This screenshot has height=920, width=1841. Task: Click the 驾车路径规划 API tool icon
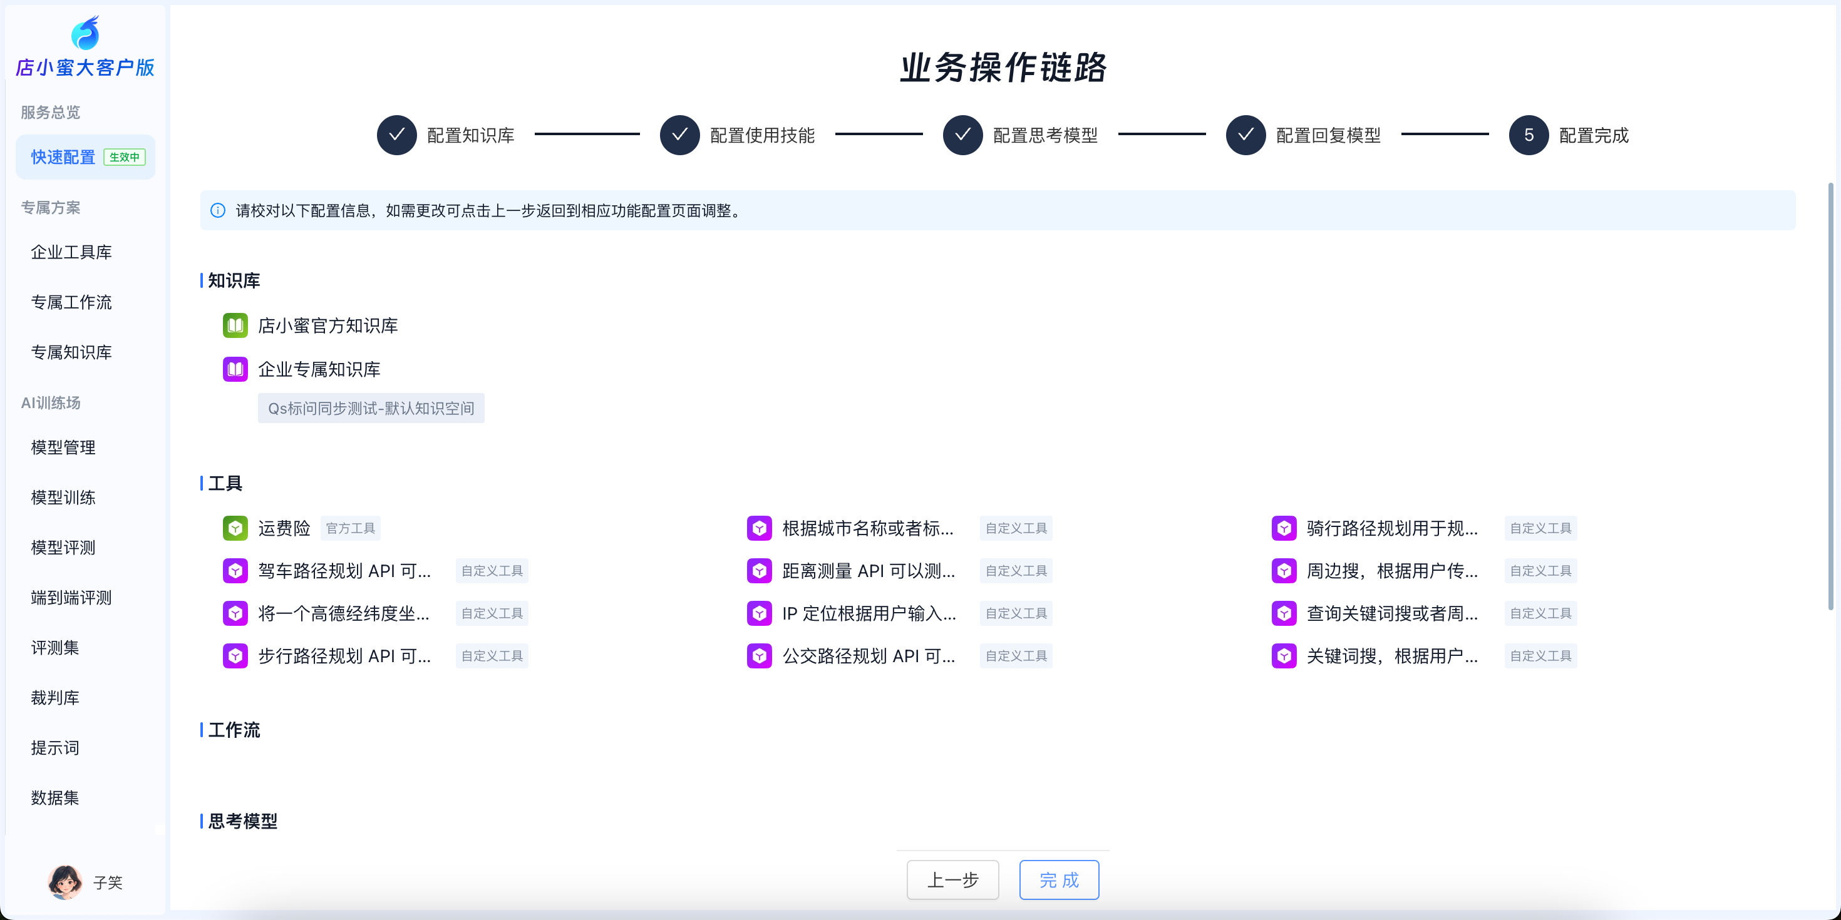[x=235, y=571]
